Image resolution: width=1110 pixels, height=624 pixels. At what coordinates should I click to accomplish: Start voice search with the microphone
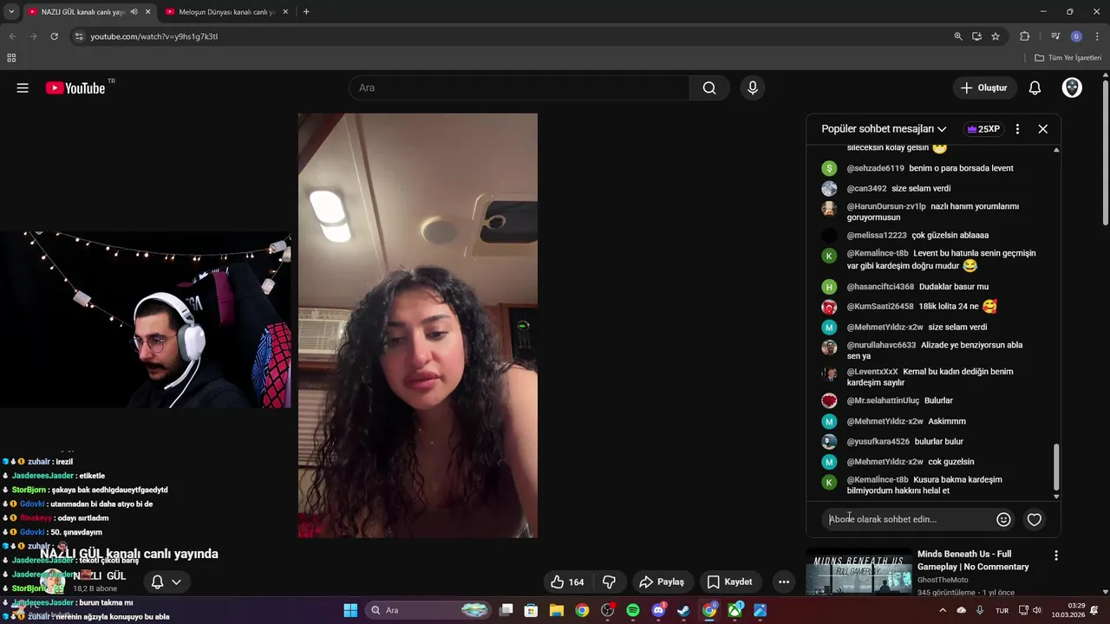pos(753,88)
